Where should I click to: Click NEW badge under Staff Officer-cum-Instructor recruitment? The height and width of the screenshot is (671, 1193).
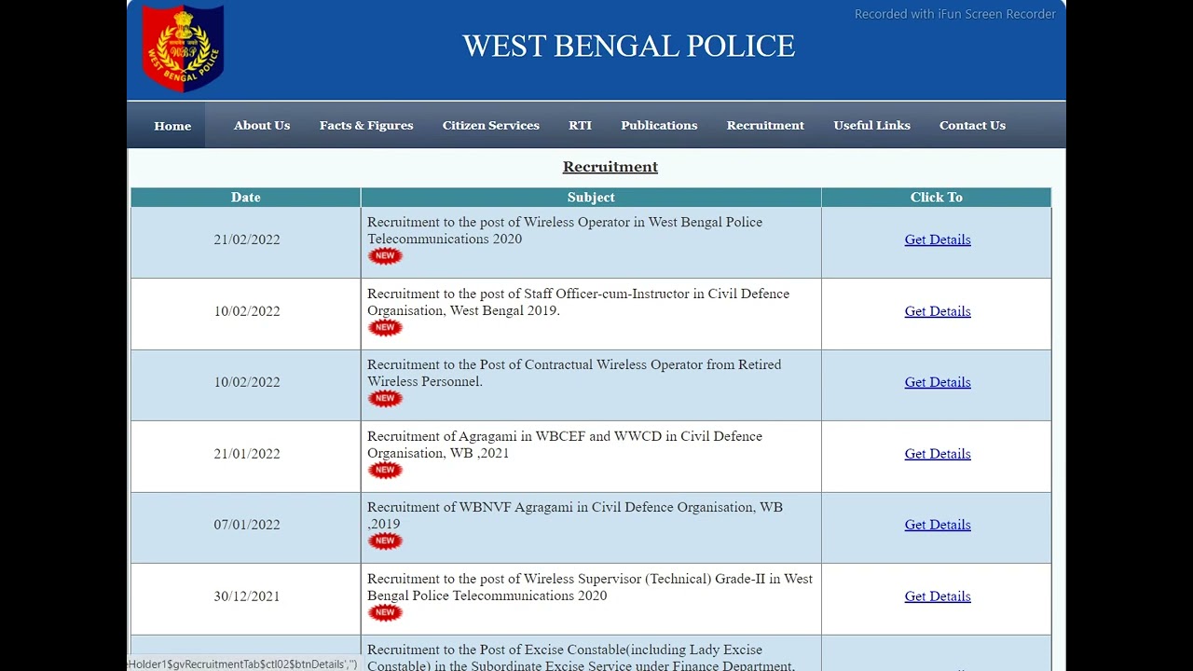tap(385, 328)
